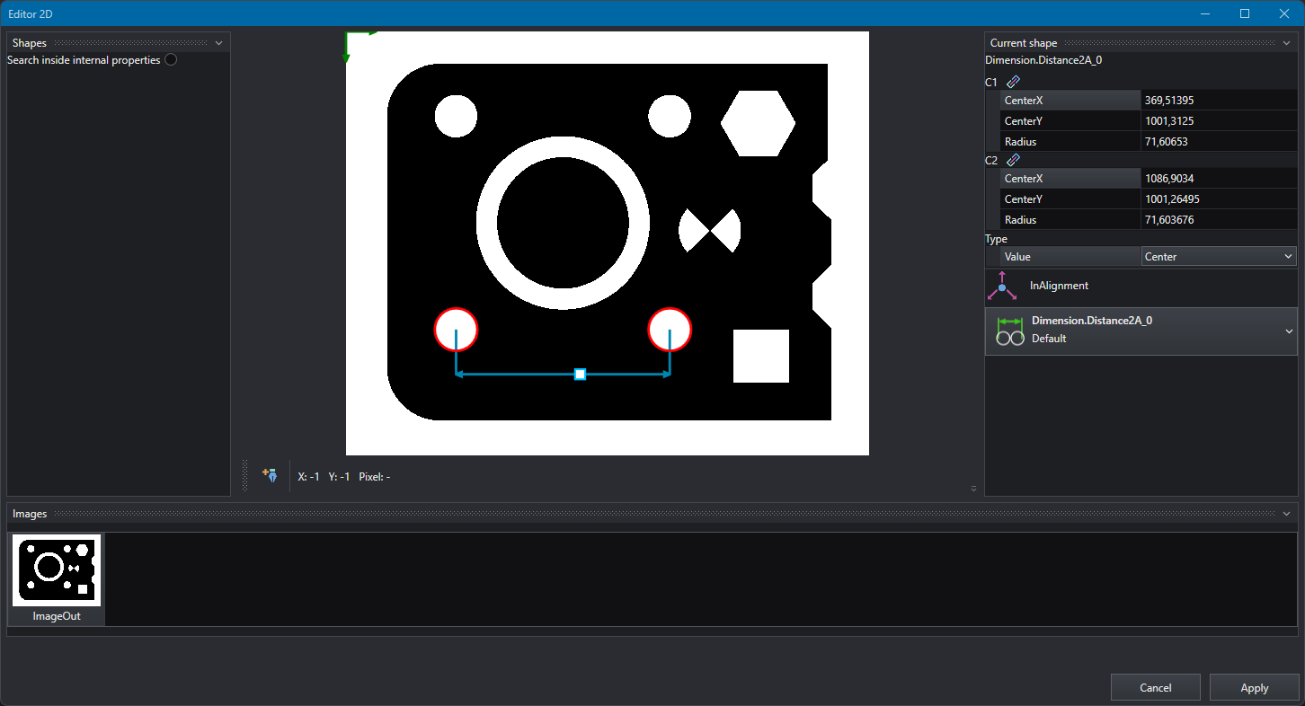Expand the Dimension.Distance2A_0 Default chevron
Screen dimensions: 1305x706
1289,331
